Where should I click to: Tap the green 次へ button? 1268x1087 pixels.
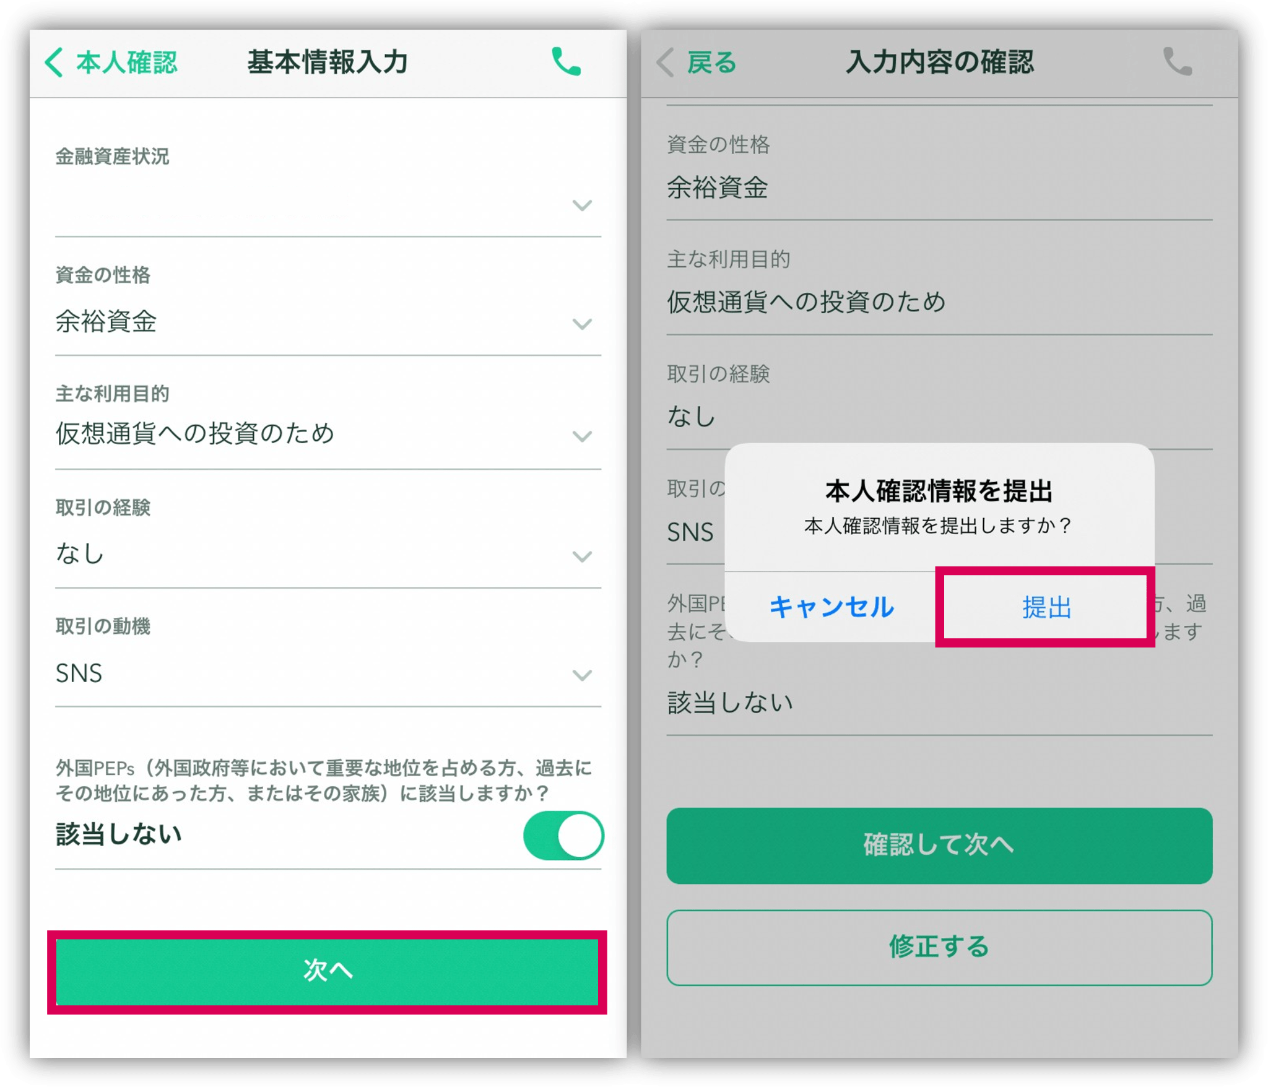coord(327,972)
